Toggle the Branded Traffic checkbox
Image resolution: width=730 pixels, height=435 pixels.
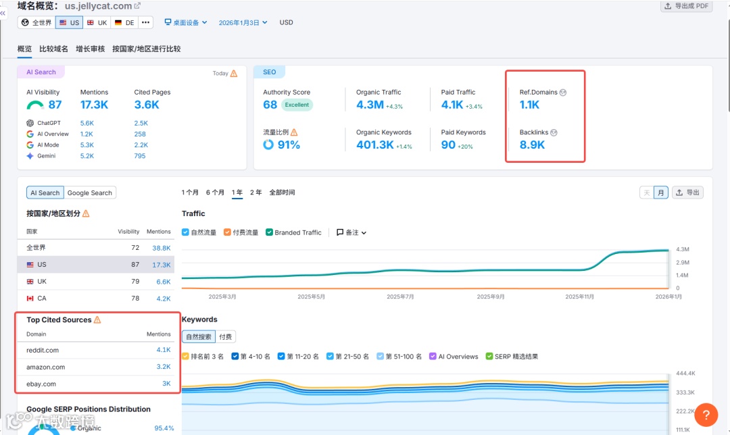click(269, 232)
